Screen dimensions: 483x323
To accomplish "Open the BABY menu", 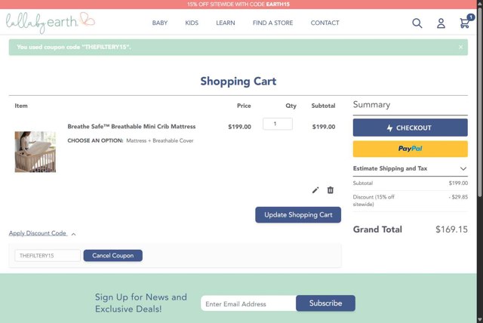I will (159, 23).
